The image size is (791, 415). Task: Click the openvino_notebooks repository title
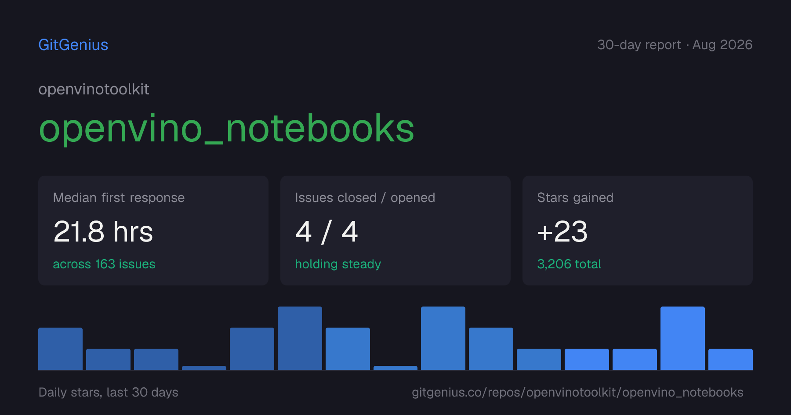226,129
